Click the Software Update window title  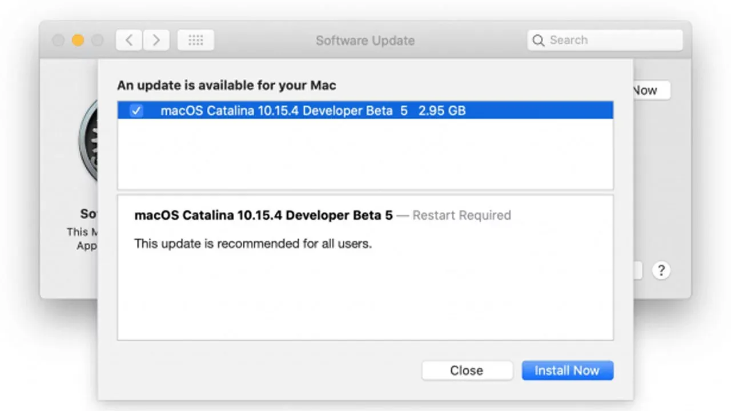tap(365, 41)
